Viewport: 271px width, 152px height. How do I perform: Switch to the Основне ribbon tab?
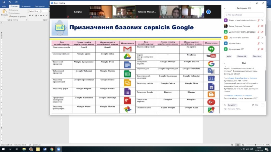tap(14, 6)
